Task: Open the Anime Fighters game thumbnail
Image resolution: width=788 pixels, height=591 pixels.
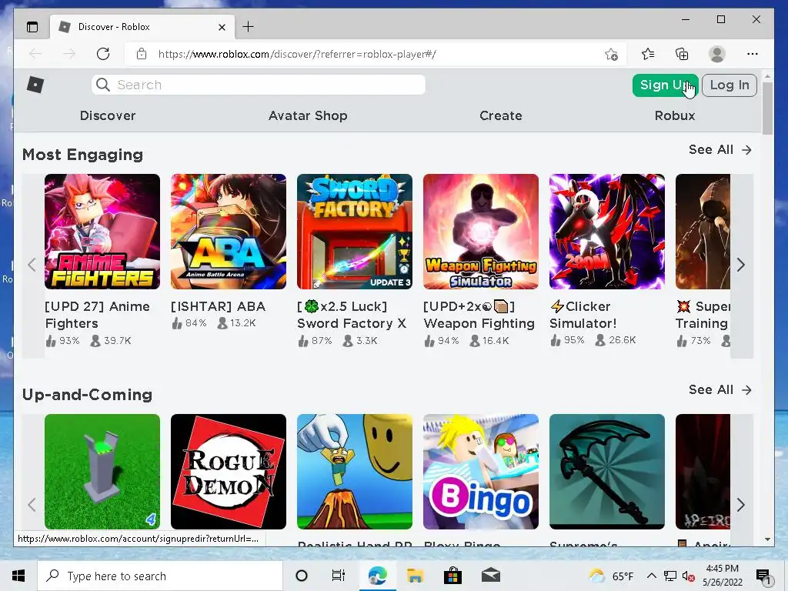Action: (102, 232)
